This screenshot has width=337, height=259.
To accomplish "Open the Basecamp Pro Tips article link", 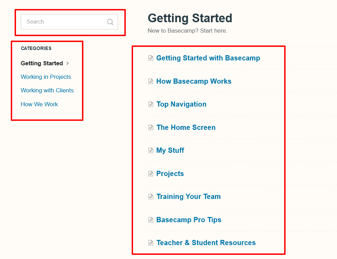I will pos(189,220).
